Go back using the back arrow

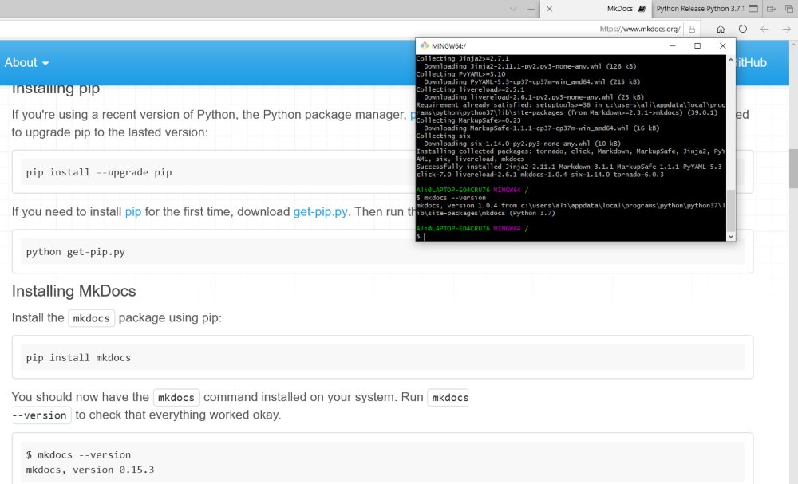coord(764,29)
